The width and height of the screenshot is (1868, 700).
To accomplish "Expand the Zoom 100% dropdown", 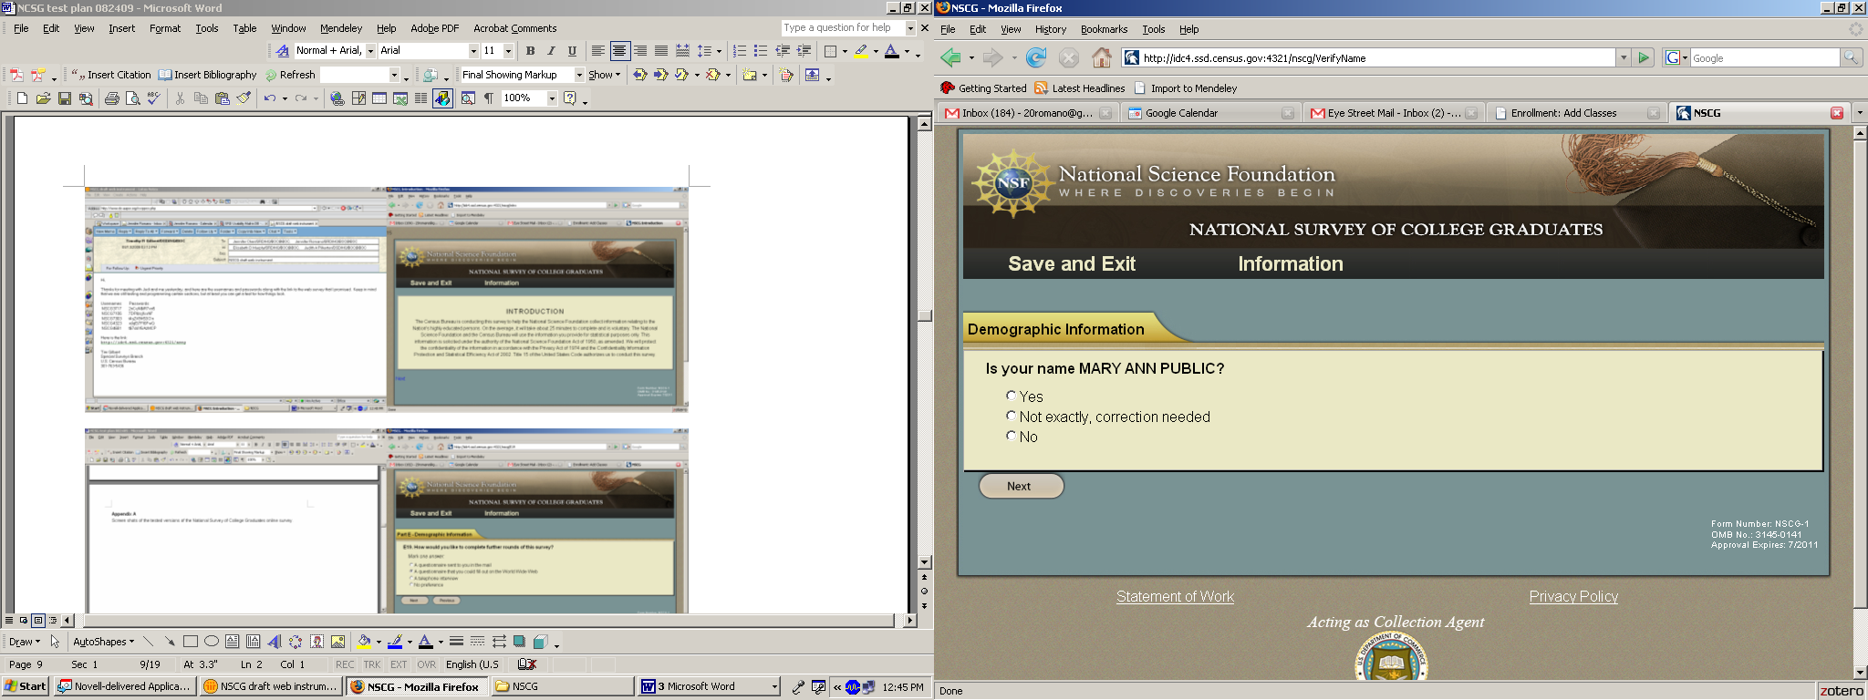I will coord(552,98).
